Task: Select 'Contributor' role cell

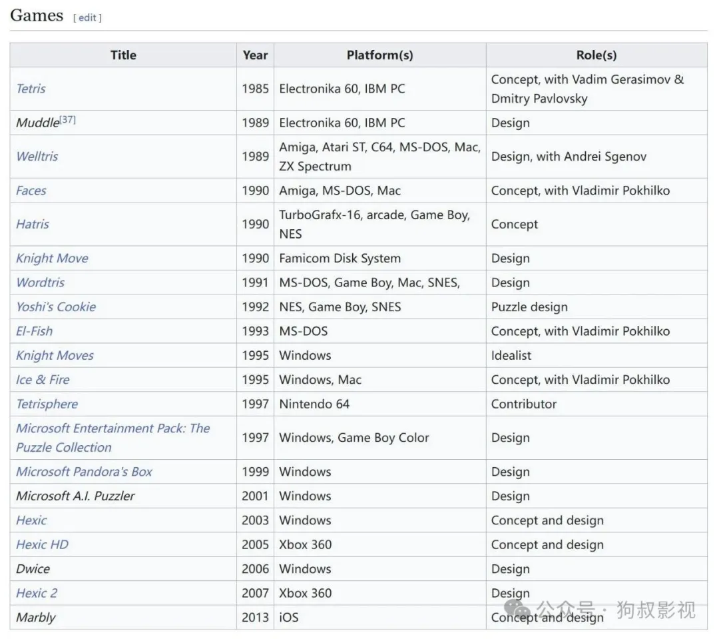Action: coord(597,404)
